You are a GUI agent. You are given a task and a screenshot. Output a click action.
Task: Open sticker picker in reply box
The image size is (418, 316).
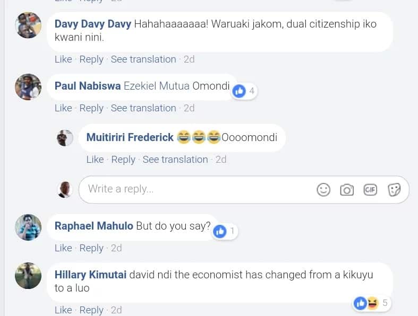pyautogui.click(x=394, y=190)
